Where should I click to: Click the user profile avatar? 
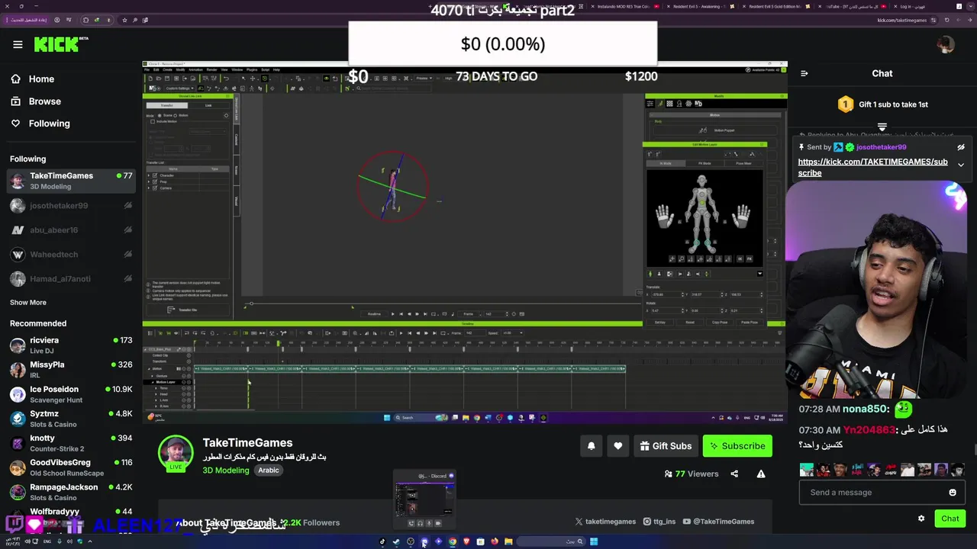[946, 44]
